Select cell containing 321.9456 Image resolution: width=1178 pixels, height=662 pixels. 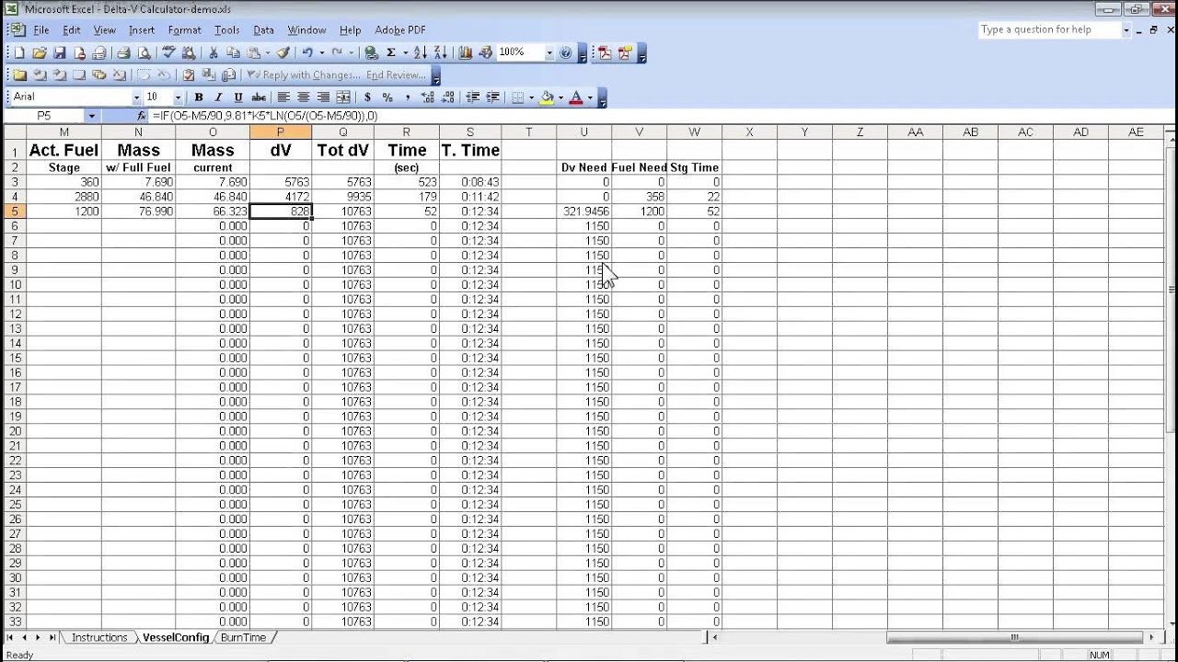point(583,211)
